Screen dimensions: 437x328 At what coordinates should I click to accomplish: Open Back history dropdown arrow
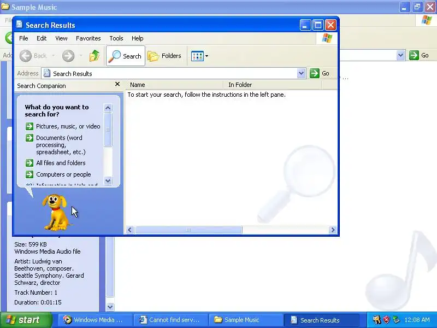coord(53,56)
